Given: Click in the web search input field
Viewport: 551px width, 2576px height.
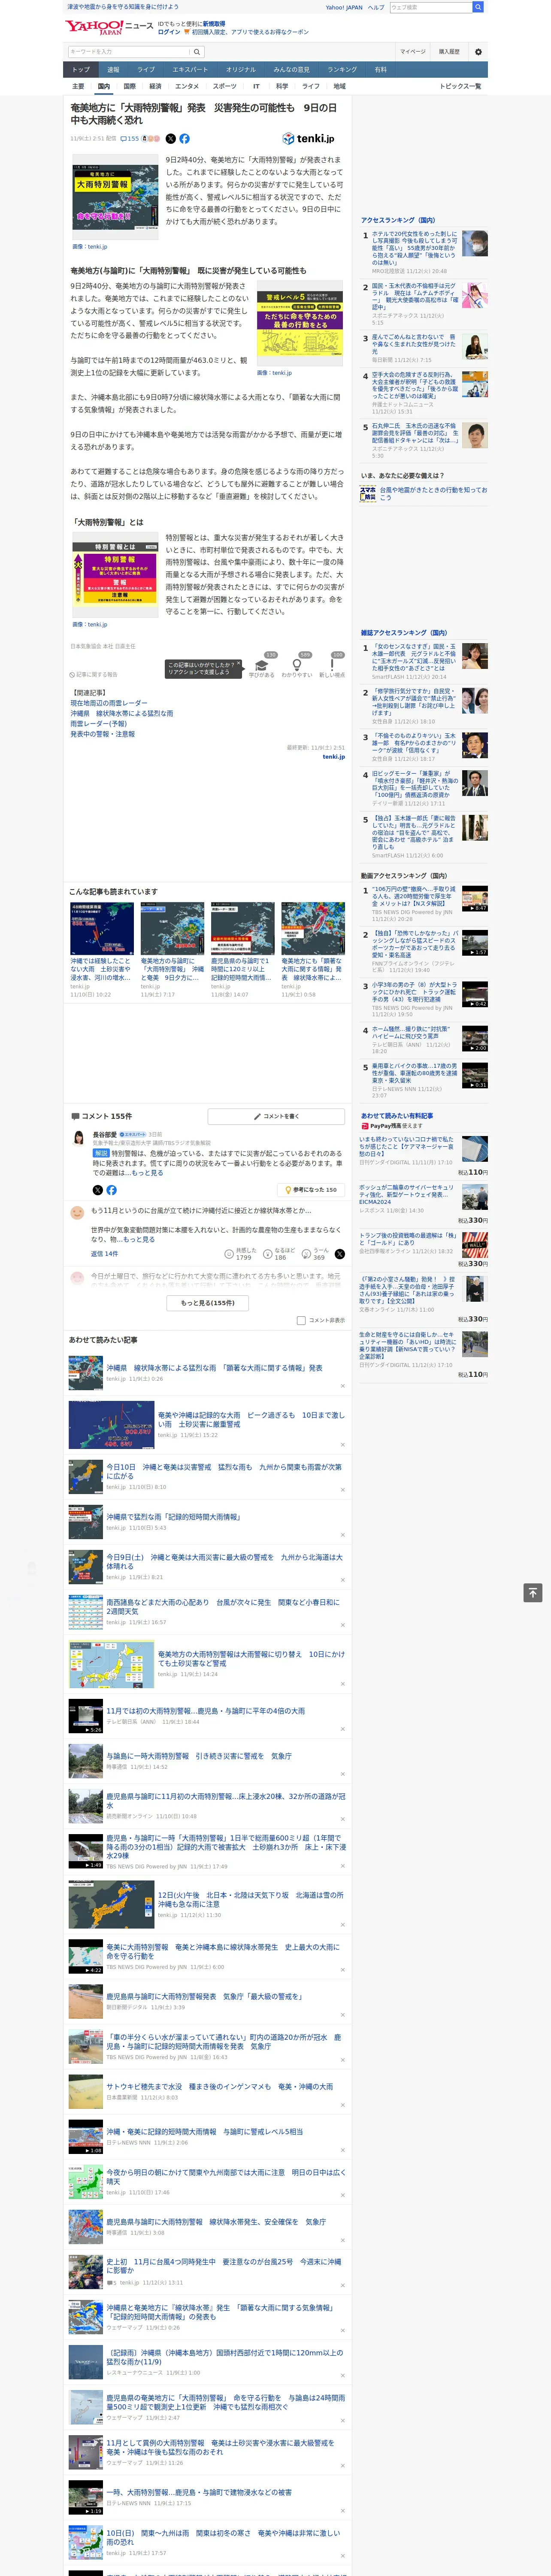Looking at the screenshot, I should pos(430,7).
